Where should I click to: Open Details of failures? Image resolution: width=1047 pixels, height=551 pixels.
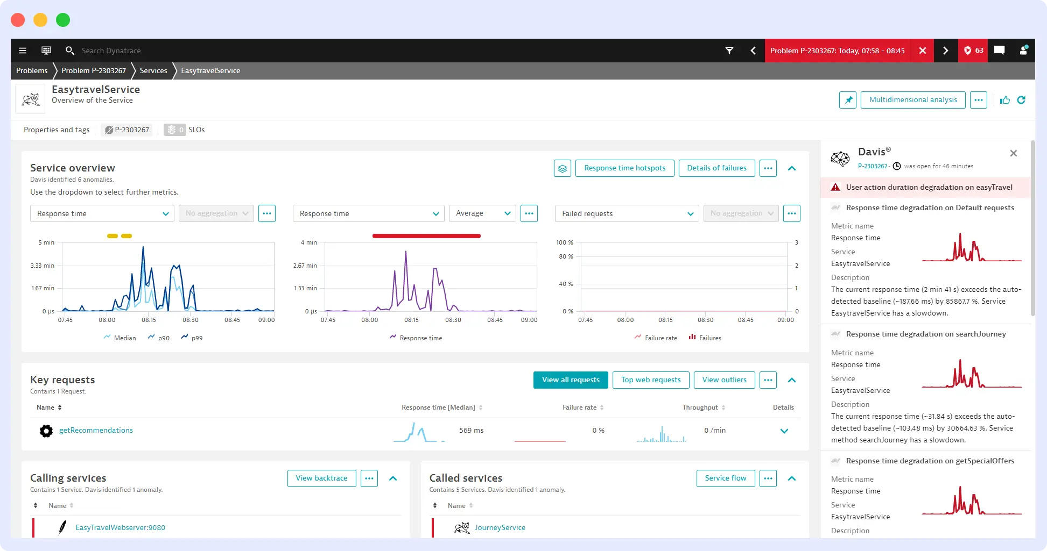(x=717, y=168)
